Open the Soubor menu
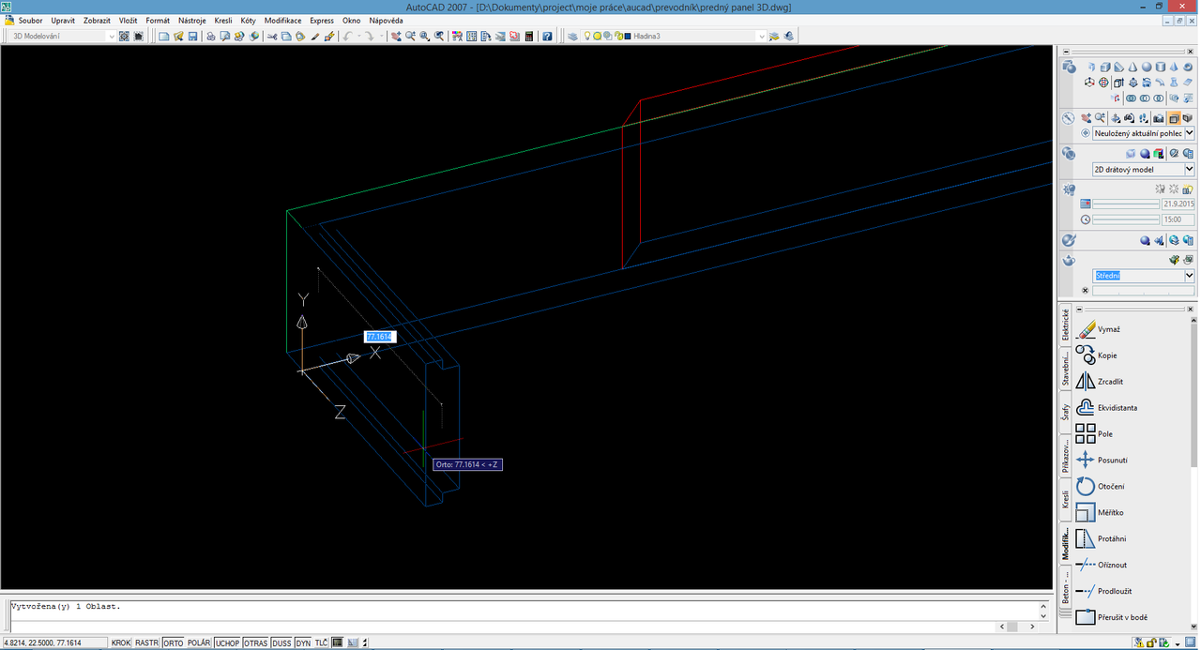This screenshot has height=650, width=1201. (30, 20)
